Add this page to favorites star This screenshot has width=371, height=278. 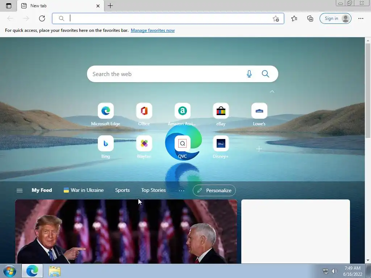point(276,19)
